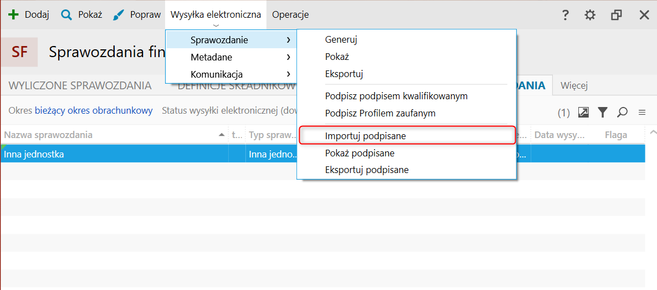657x290 pixels.
Task: Open the three-line list options icon
Action: [641, 112]
